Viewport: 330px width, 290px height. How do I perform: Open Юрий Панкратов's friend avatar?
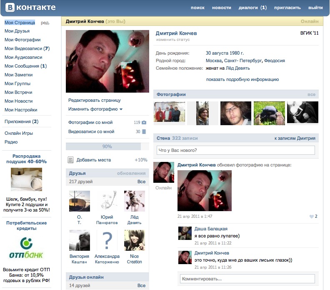[x=107, y=201]
